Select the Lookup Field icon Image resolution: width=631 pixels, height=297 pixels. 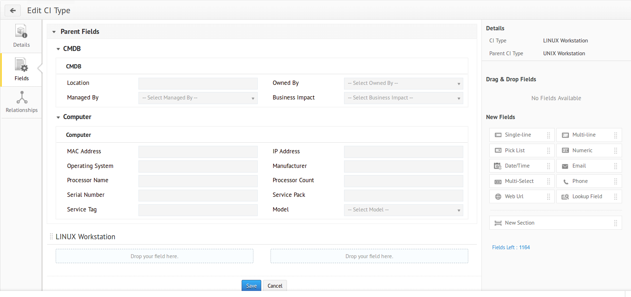point(565,197)
